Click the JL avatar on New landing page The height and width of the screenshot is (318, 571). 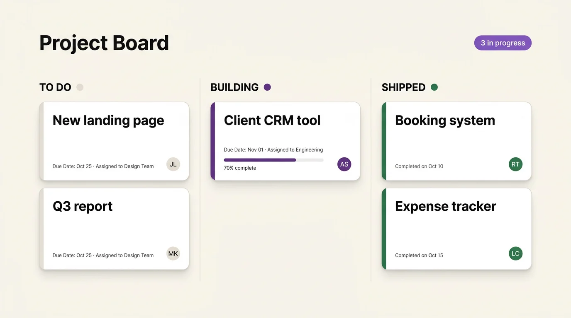(x=173, y=164)
